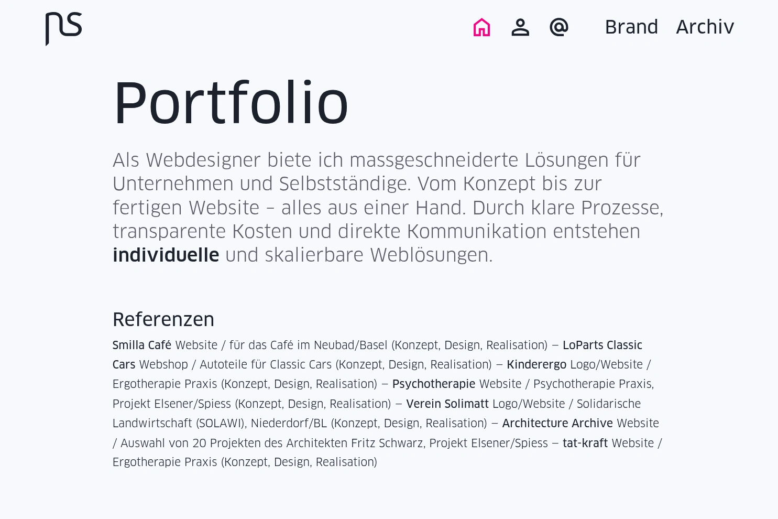
Task: Switch to the Archiv section
Action: [705, 27]
